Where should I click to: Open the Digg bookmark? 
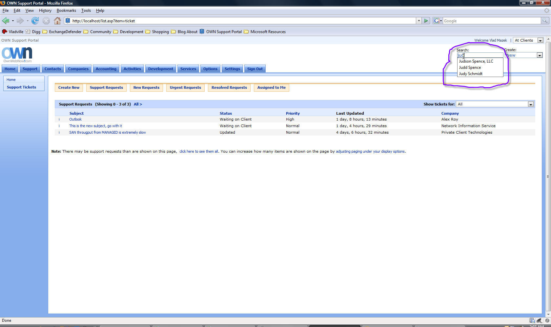33,32
